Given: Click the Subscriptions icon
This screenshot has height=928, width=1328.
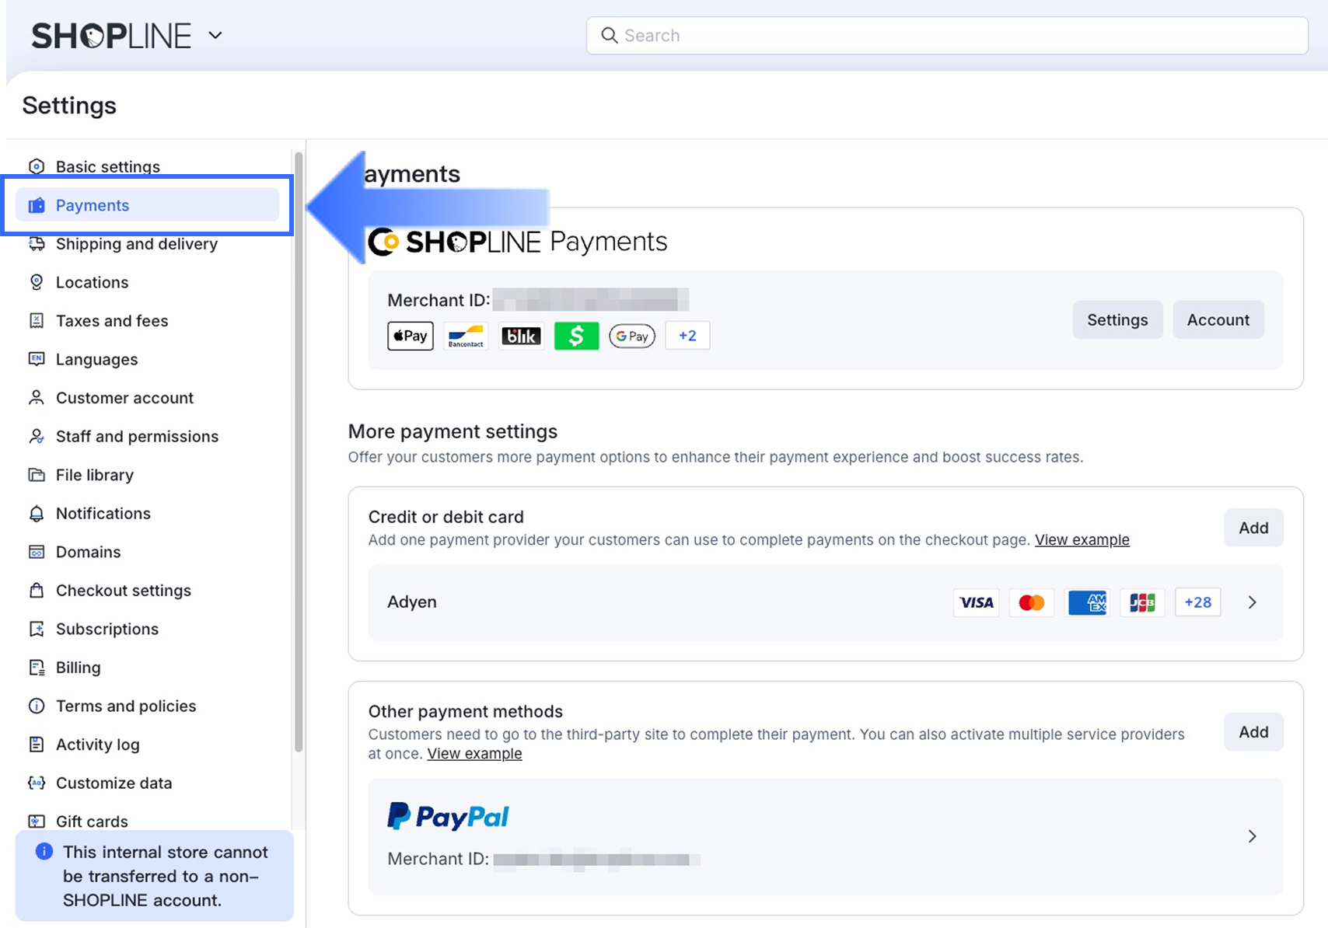Looking at the screenshot, I should pos(37,629).
